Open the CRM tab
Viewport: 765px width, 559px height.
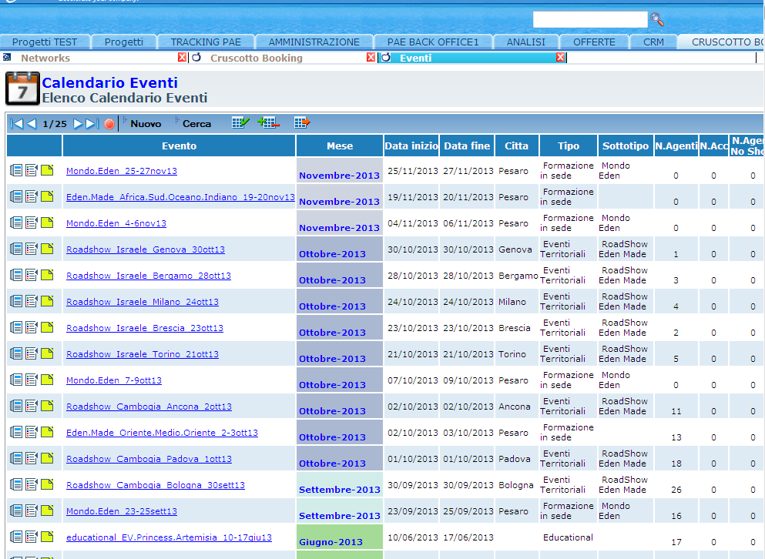(x=653, y=42)
